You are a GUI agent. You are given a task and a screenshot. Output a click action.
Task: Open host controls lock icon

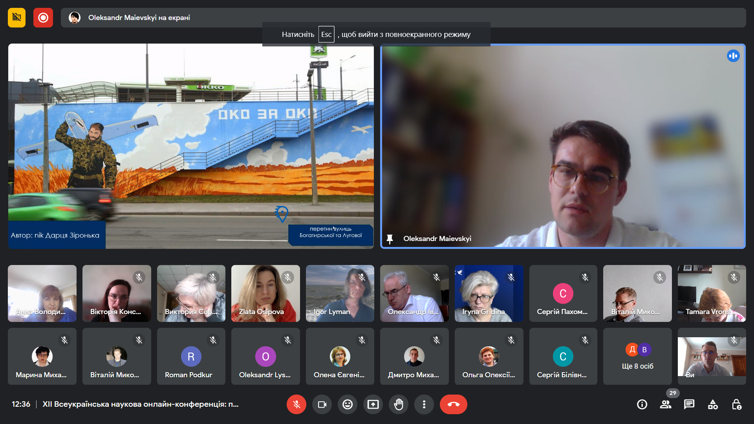coord(736,404)
